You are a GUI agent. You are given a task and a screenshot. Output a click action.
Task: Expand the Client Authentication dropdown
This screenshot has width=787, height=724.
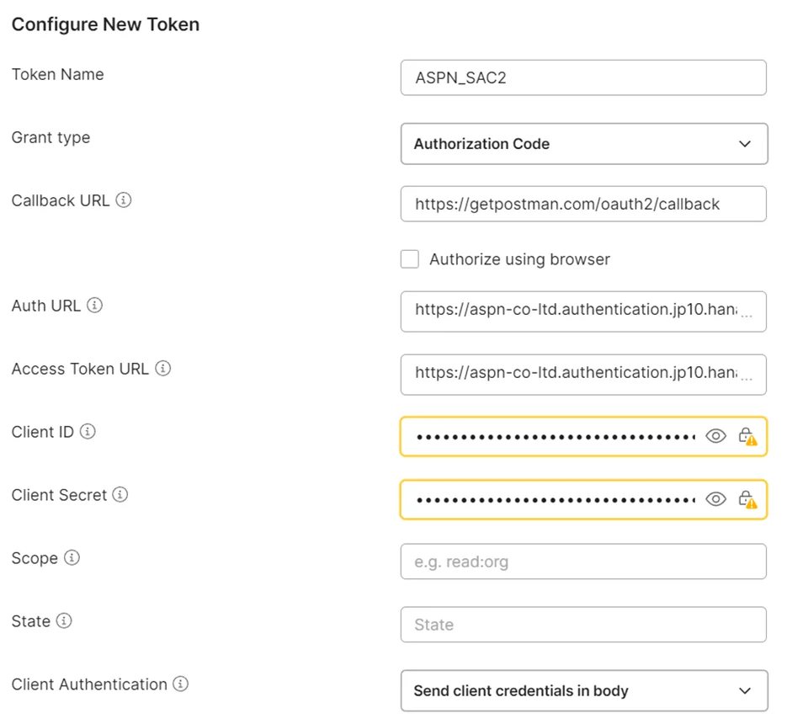583,691
